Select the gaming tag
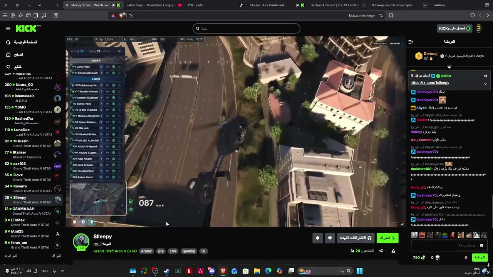Image resolution: width=493 pixels, height=277 pixels. click(x=189, y=251)
